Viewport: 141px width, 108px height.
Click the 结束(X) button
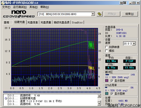(130, 14)
